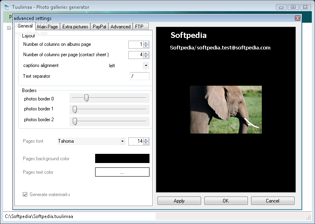Click the elephant photo thumbnail in preview

pos(226,110)
